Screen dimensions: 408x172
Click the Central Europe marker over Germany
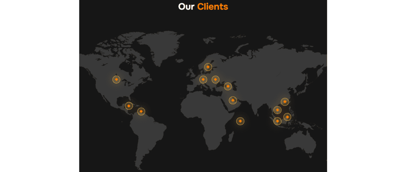(x=203, y=79)
